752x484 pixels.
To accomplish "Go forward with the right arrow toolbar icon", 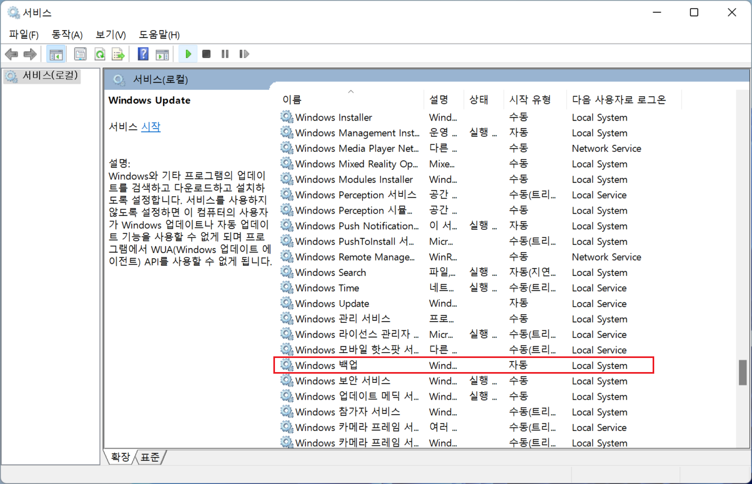I will tap(30, 54).
